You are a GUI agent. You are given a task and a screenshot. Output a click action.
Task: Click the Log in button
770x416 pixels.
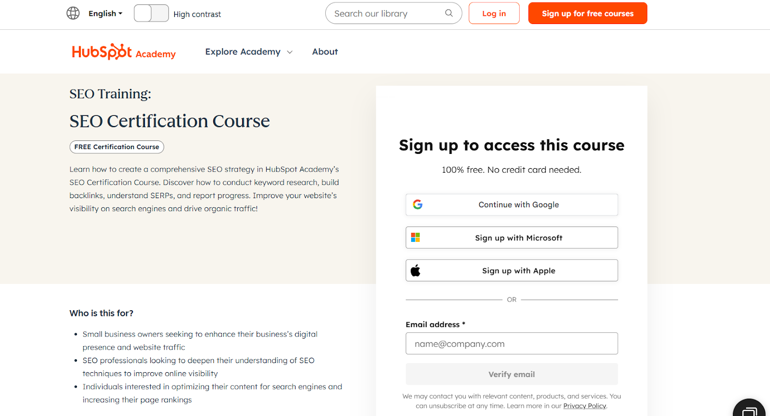pyautogui.click(x=494, y=13)
